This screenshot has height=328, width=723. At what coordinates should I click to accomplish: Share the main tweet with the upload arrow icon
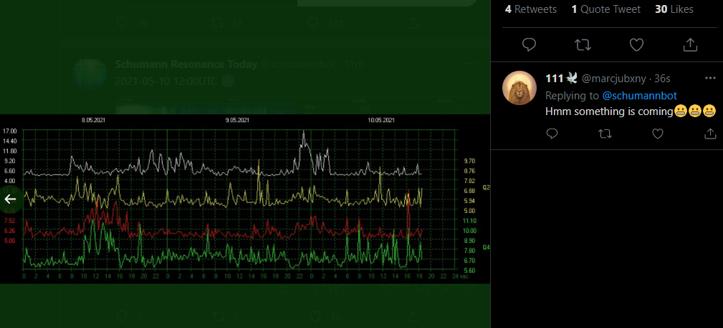point(690,44)
